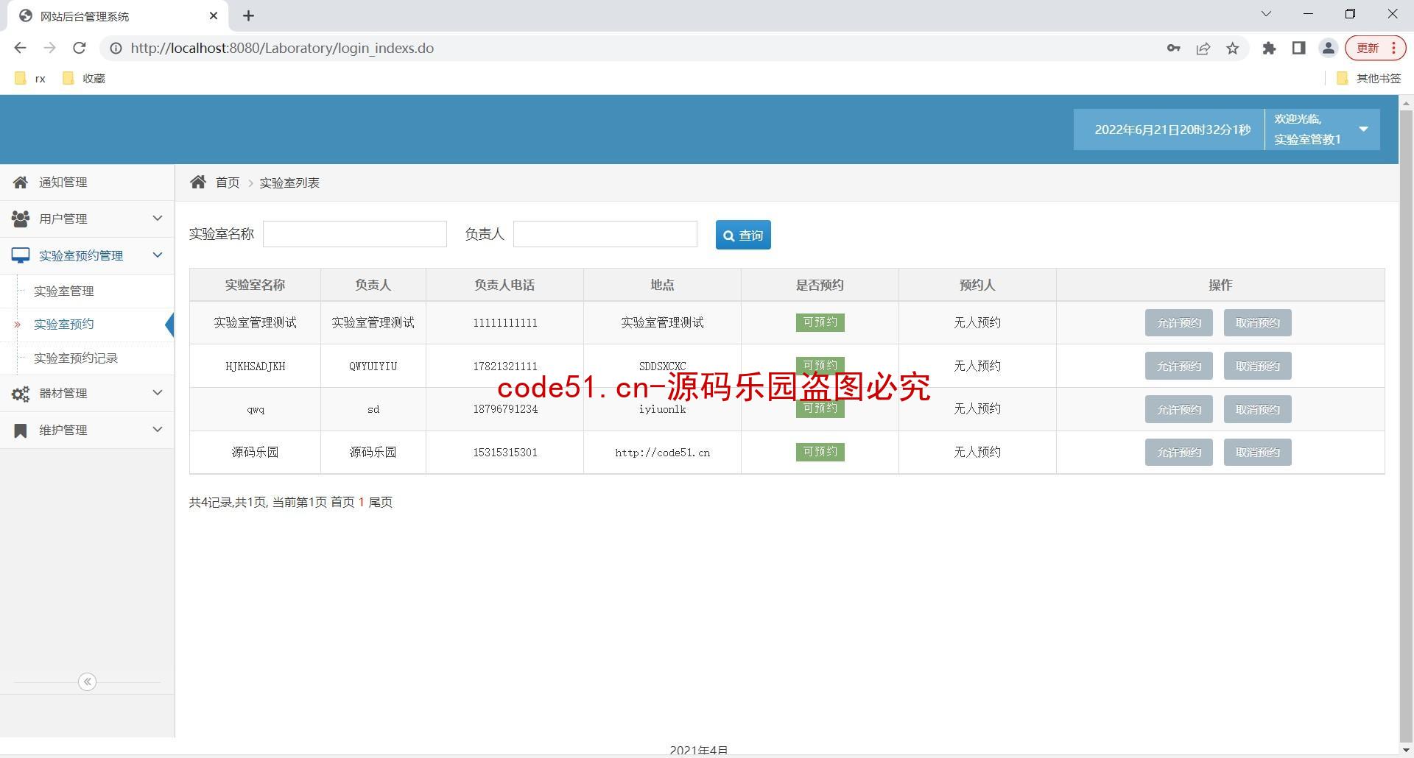Share this page via the share icon
This screenshot has height=758, width=1414.
pyautogui.click(x=1203, y=49)
